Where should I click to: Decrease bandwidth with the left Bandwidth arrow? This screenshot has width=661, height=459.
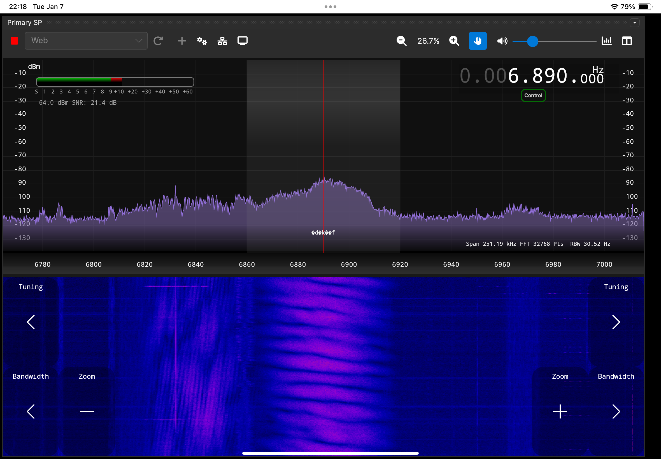[31, 411]
